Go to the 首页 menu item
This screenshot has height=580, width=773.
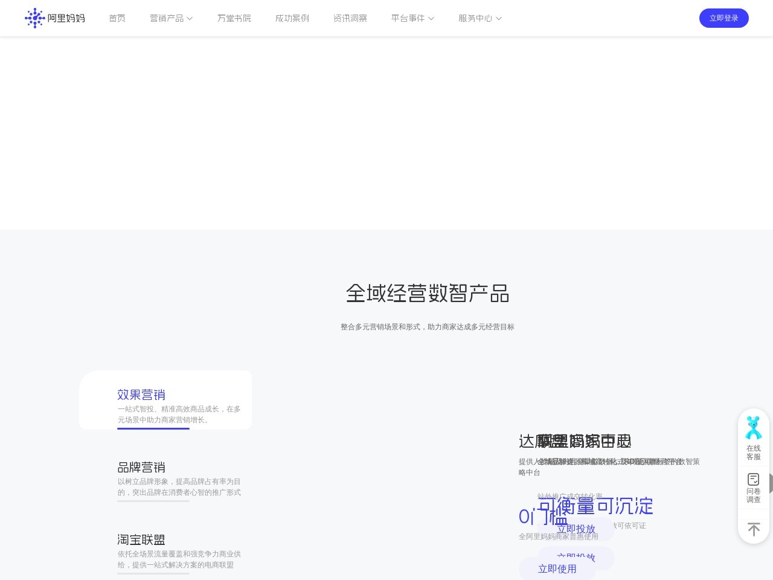(x=117, y=18)
